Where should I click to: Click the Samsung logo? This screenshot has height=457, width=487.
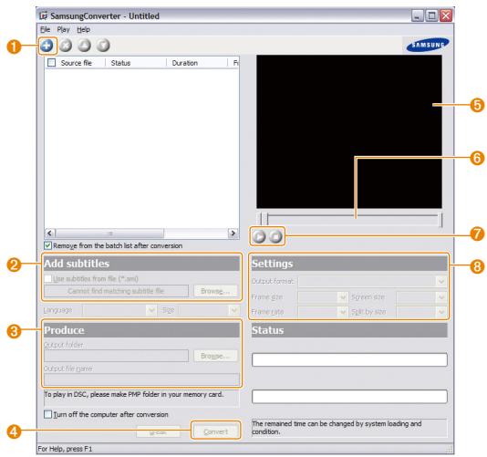(428, 45)
